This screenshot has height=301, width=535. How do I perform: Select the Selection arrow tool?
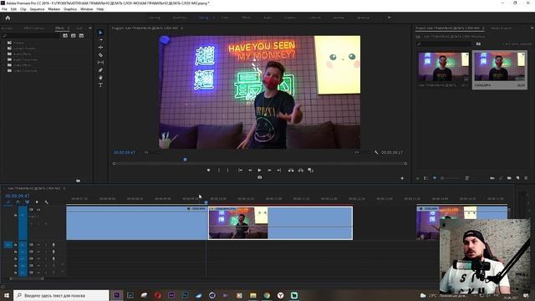[x=100, y=33]
